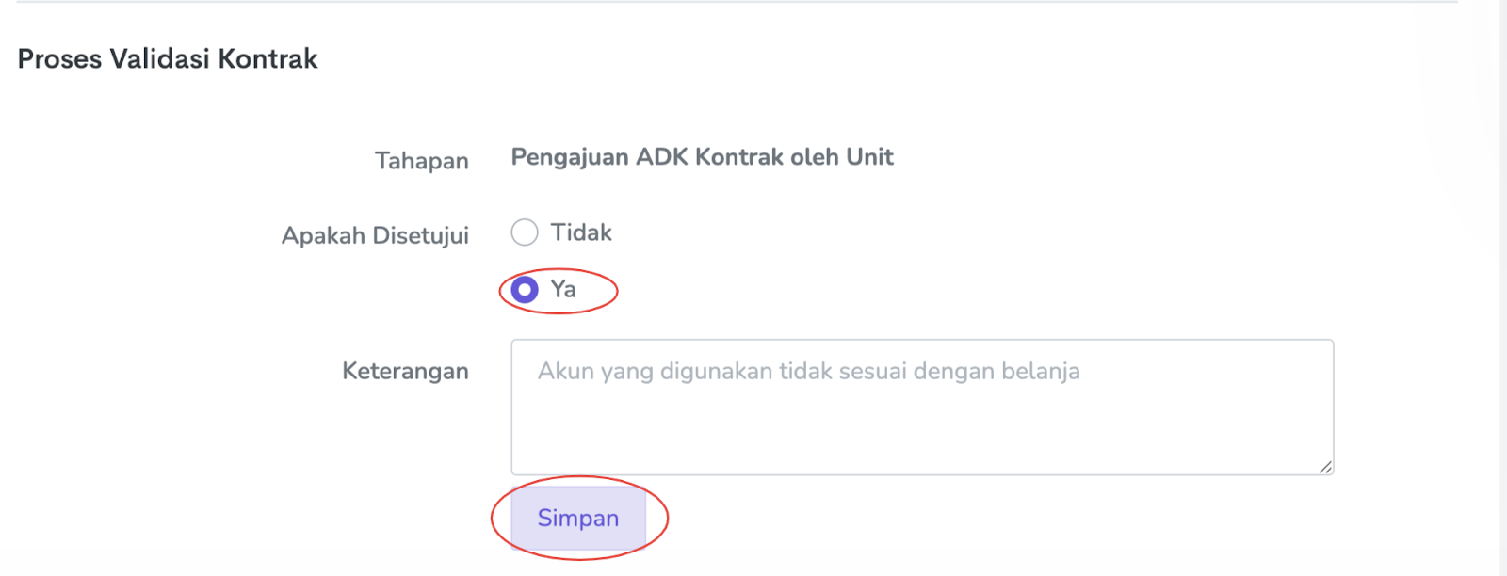
Task: Click the word "Simpan" on the button
Action: pyautogui.click(x=578, y=518)
